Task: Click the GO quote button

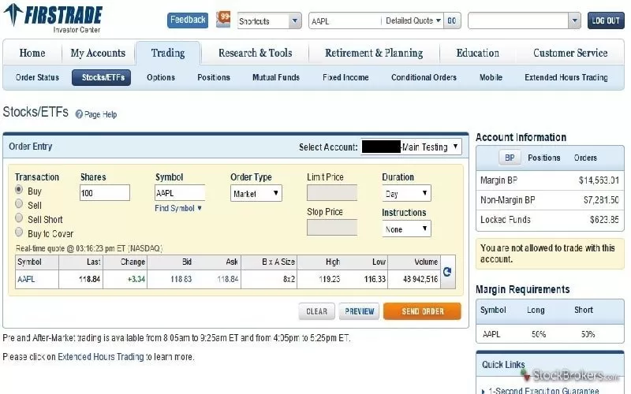Action: [452, 20]
